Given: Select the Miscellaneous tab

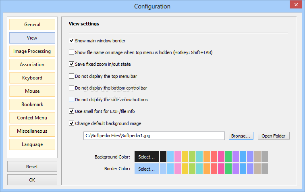Looking at the screenshot, I should point(32,131).
